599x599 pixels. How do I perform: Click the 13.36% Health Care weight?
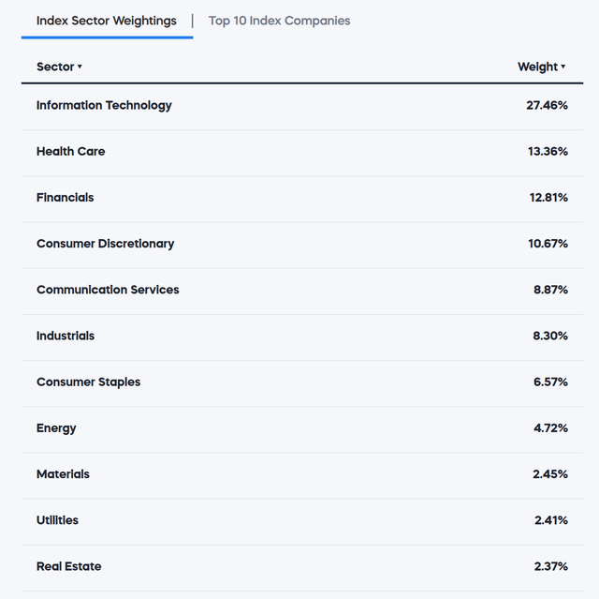pyautogui.click(x=547, y=151)
